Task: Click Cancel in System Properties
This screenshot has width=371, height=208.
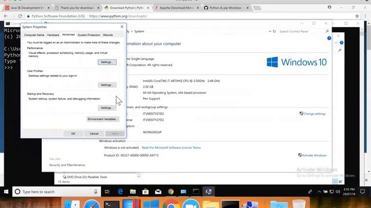Action: tap(94, 133)
